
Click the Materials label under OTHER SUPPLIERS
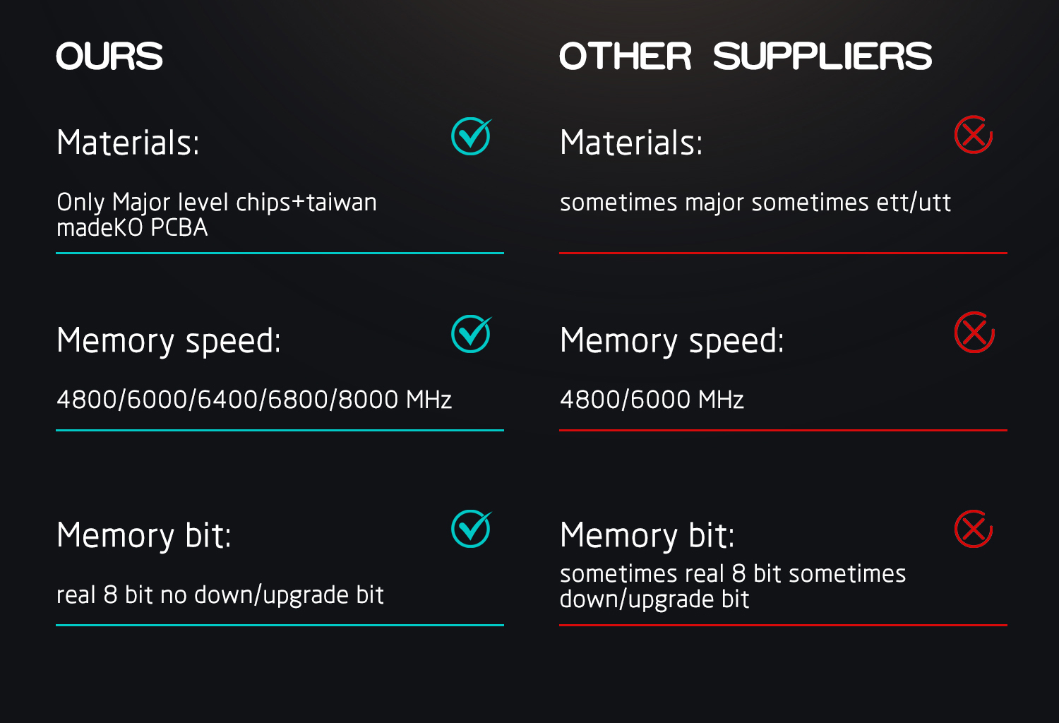pyautogui.click(x=631, y=143)
